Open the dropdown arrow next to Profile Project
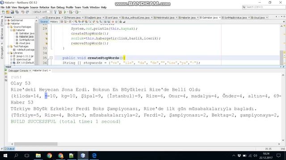Image resolution: width=286 pixels, height=160 pixels. (x=80, y=12)
